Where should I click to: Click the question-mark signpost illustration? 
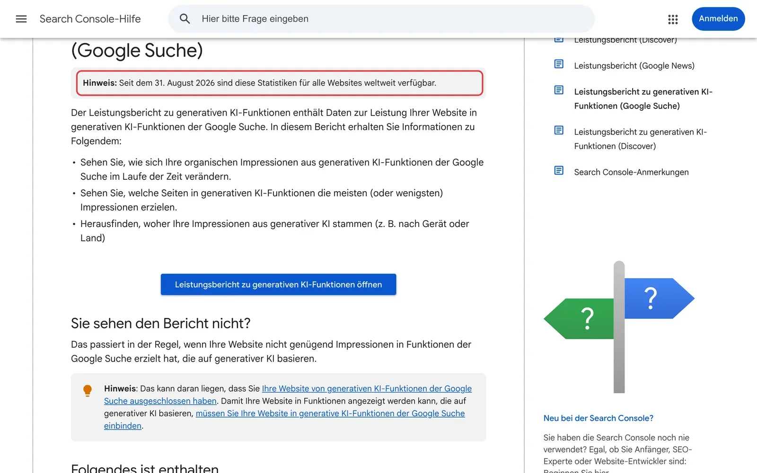[619, 326]
